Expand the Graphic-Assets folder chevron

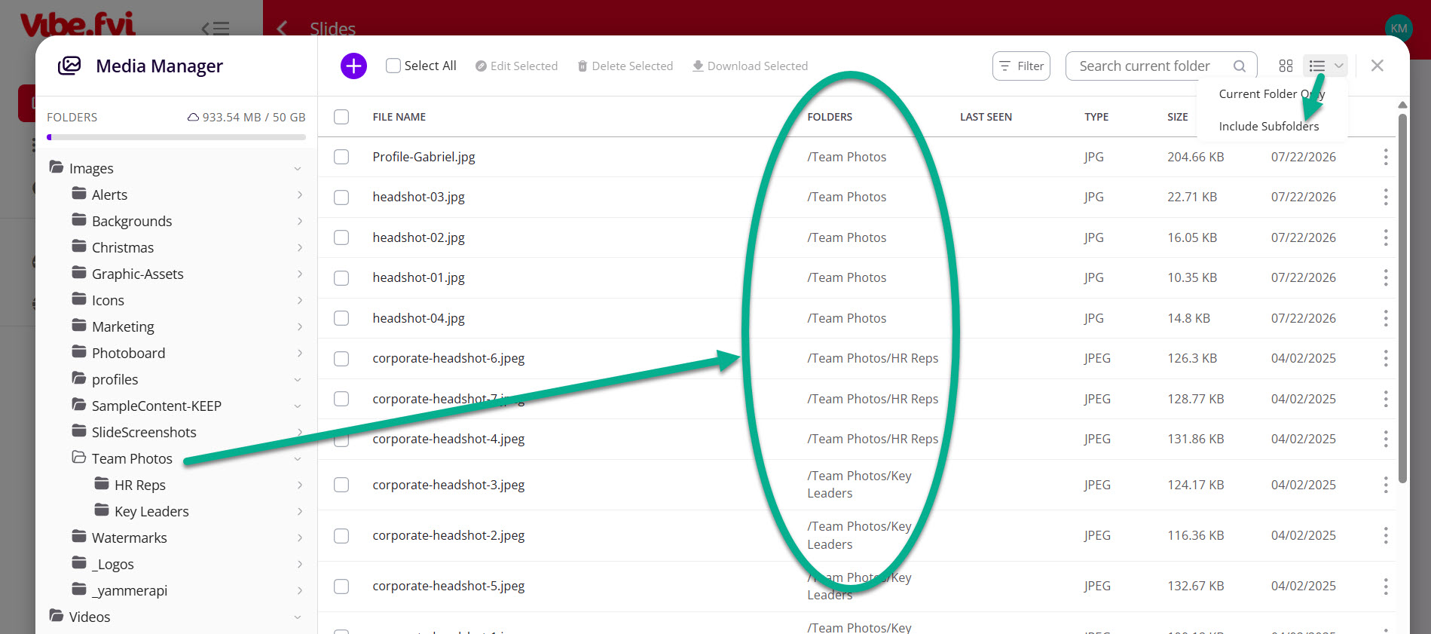click(300, 274)
